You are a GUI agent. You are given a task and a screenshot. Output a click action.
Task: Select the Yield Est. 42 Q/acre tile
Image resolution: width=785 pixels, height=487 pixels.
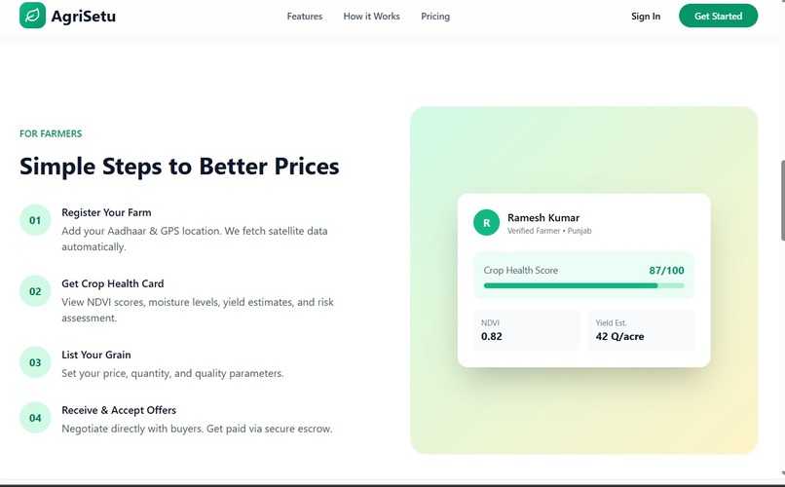click(641, 330)
